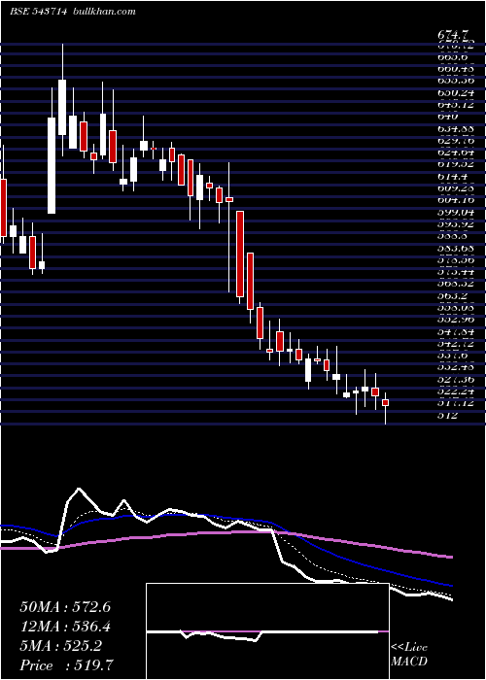Click the 674.7 top axis value
486x680 pixels.
[x=453, y=35]
